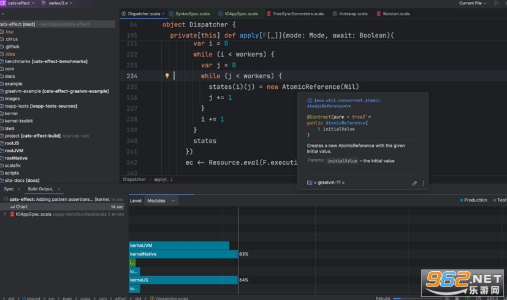Click the Run icon in the top toolbar
The width and height of the screenshot is (507, 300).
coord(497,3)
